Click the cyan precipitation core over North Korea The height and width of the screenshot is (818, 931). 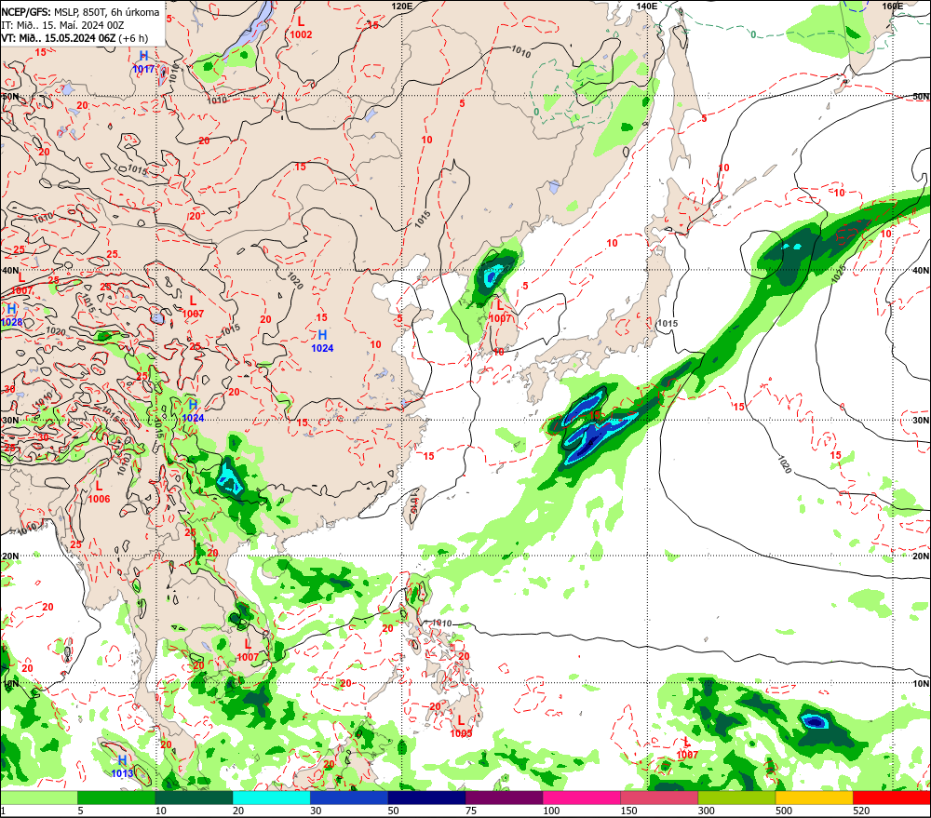(492, 275)
